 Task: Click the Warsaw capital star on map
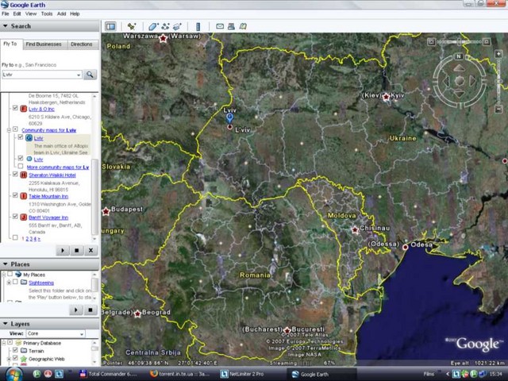tap(163, 39)
